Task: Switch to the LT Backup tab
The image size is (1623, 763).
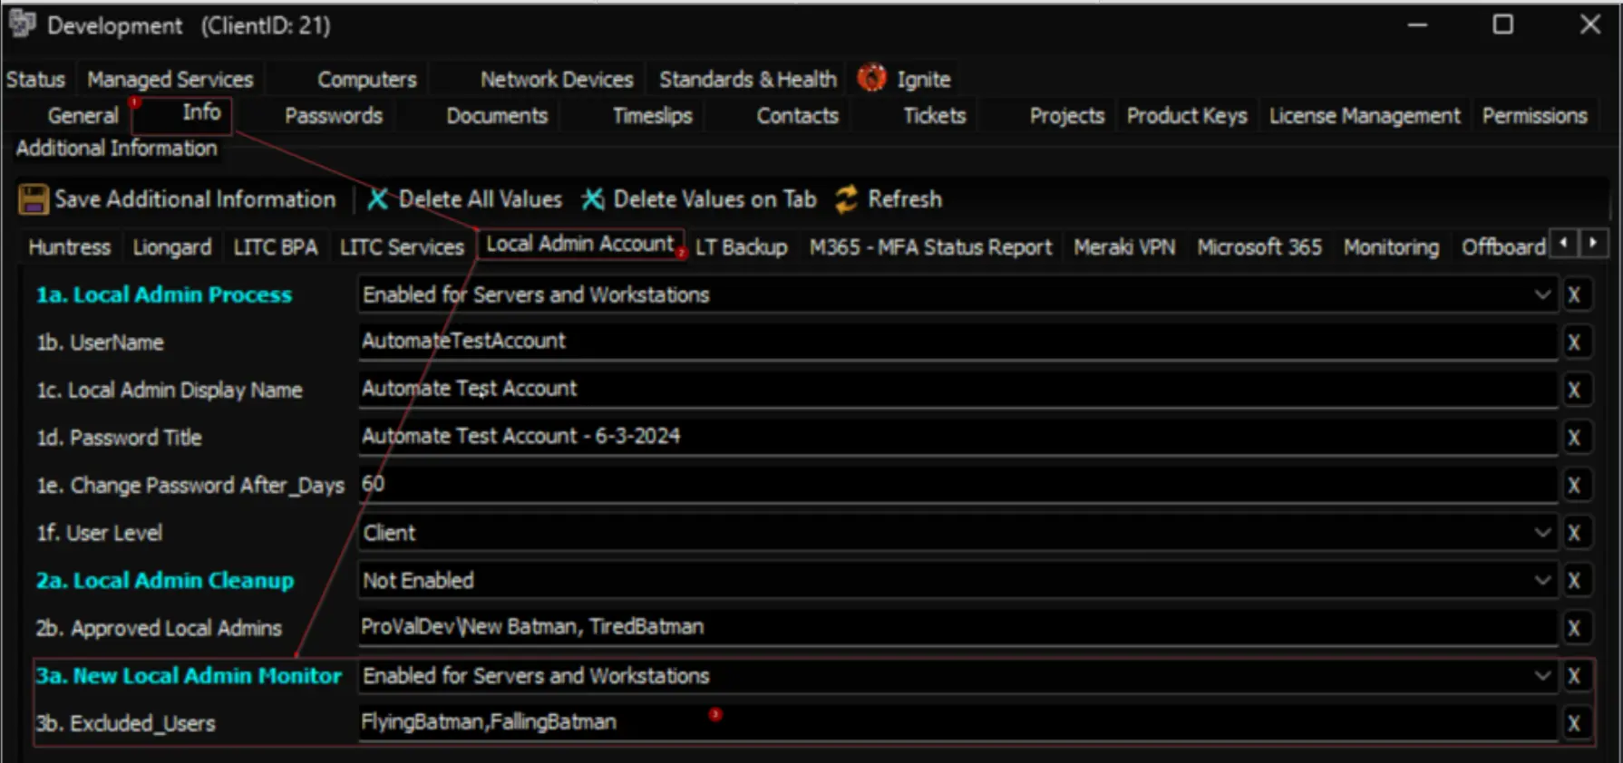Action: click(x=742, y=247)
